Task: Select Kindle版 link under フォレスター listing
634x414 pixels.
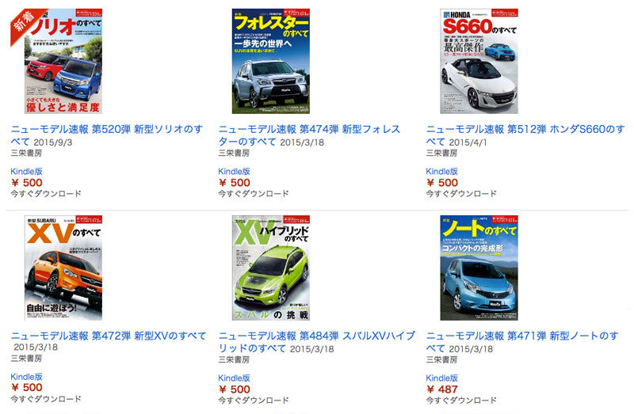Action: [x=234, y=171]
